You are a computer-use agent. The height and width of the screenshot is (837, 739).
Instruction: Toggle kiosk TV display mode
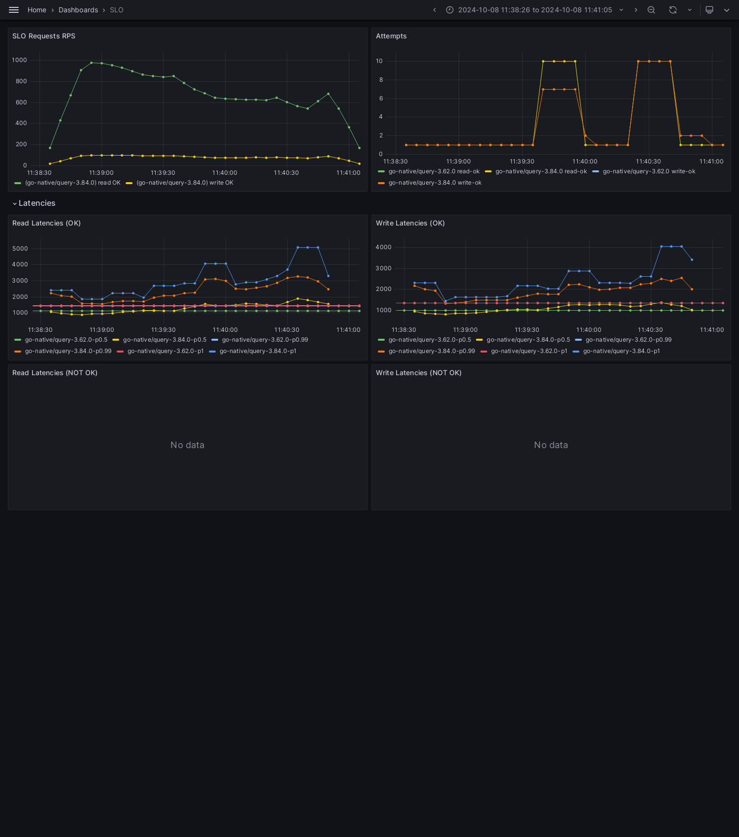click(x=709, y=10)
